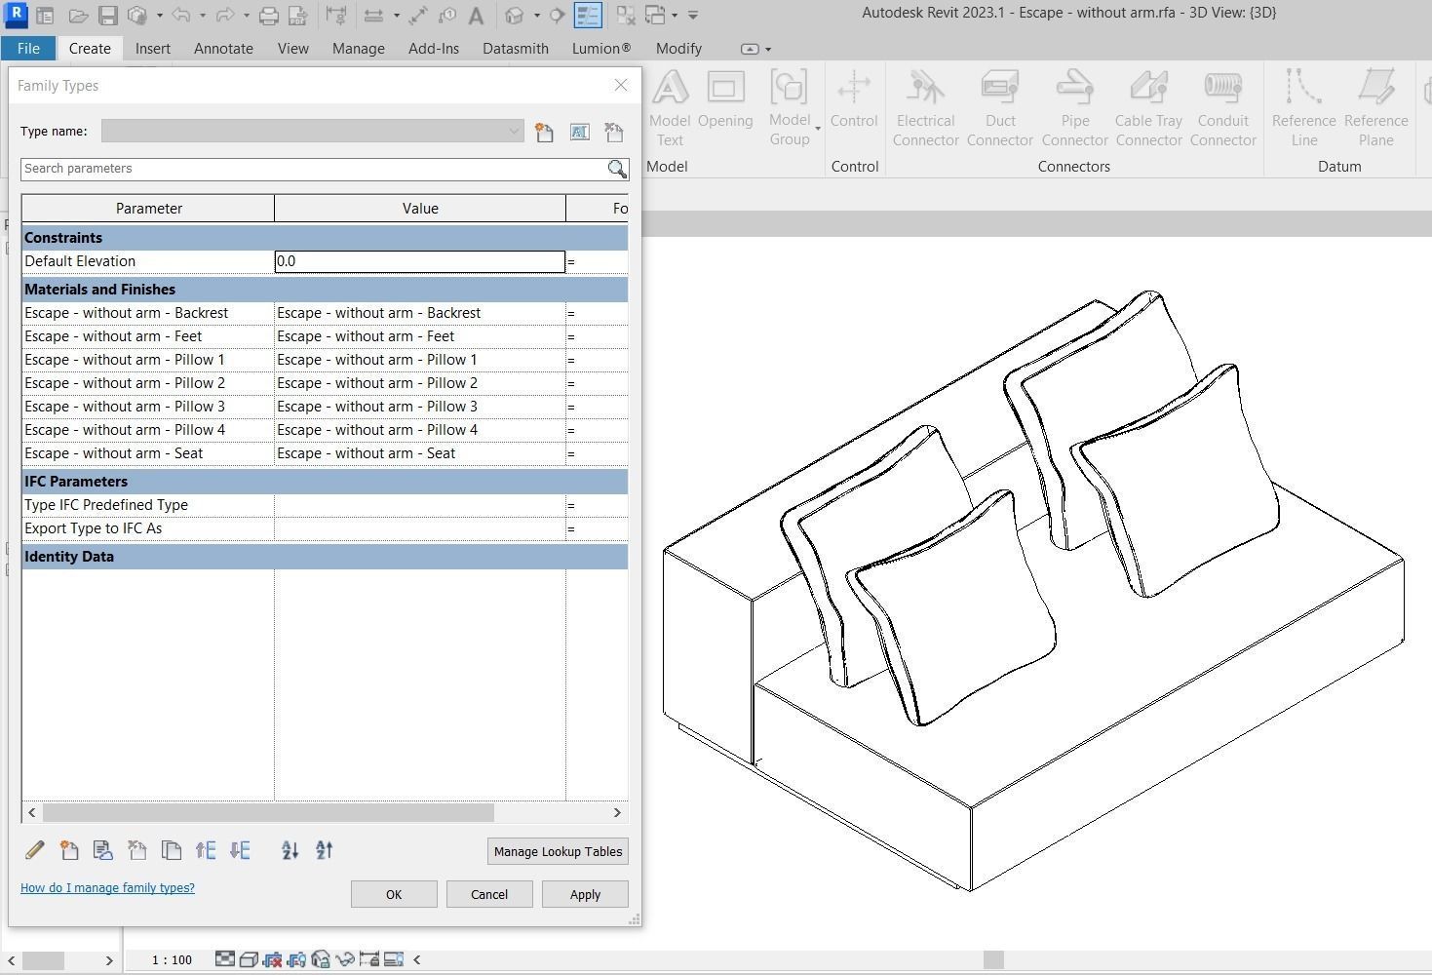
Task: Click the Model Text ribbon tool
Action: tap(670, 107)
